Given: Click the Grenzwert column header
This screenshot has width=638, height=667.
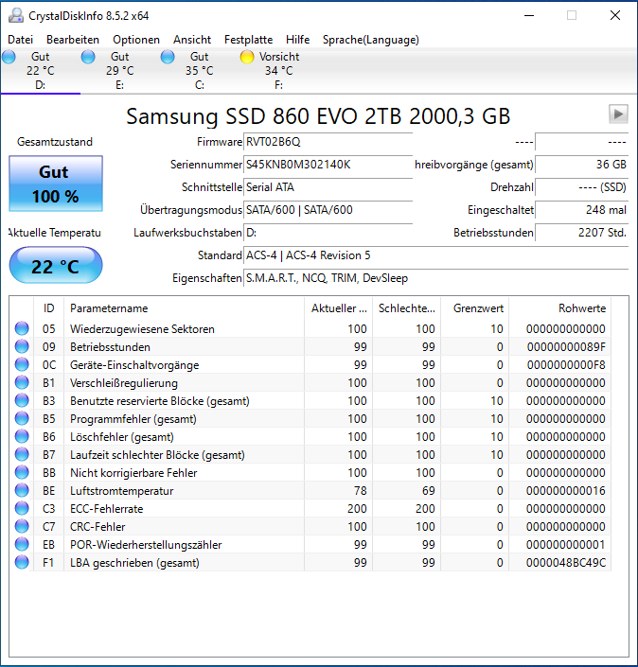Looking at the screenshot, I should 474,308.
